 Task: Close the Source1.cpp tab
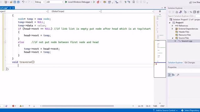pyautogui.click(x=13, y=8)
